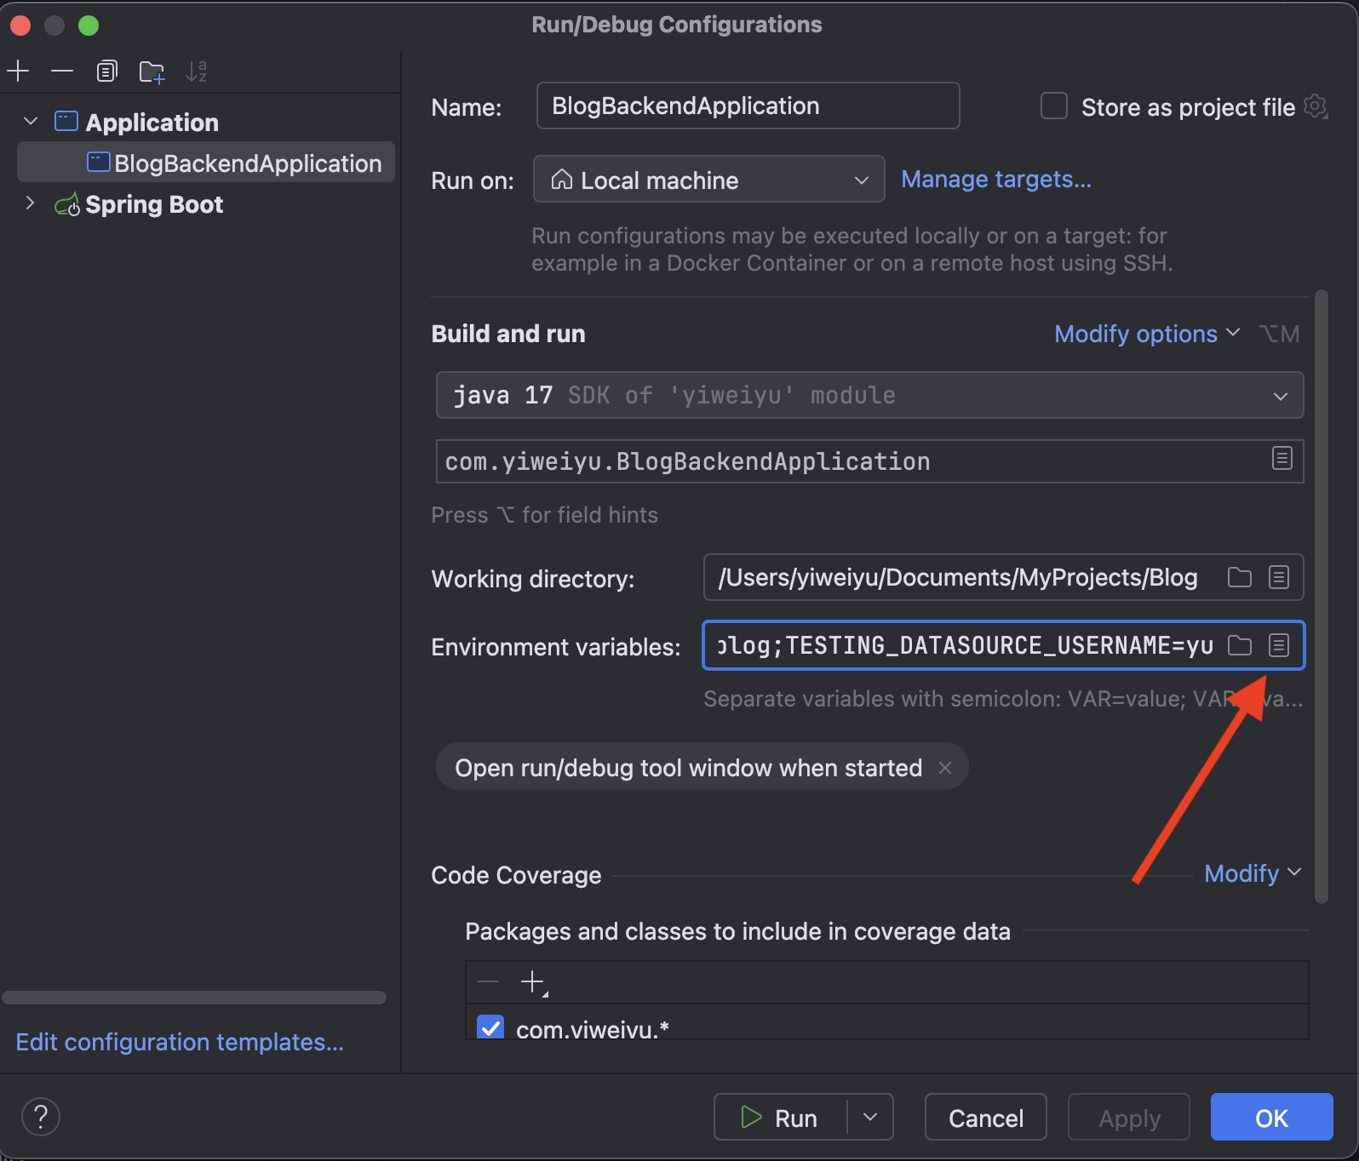This screenshot has height=1161, width=1359.
Task: Open the help question mark button
Action: tap(41, 1117)
